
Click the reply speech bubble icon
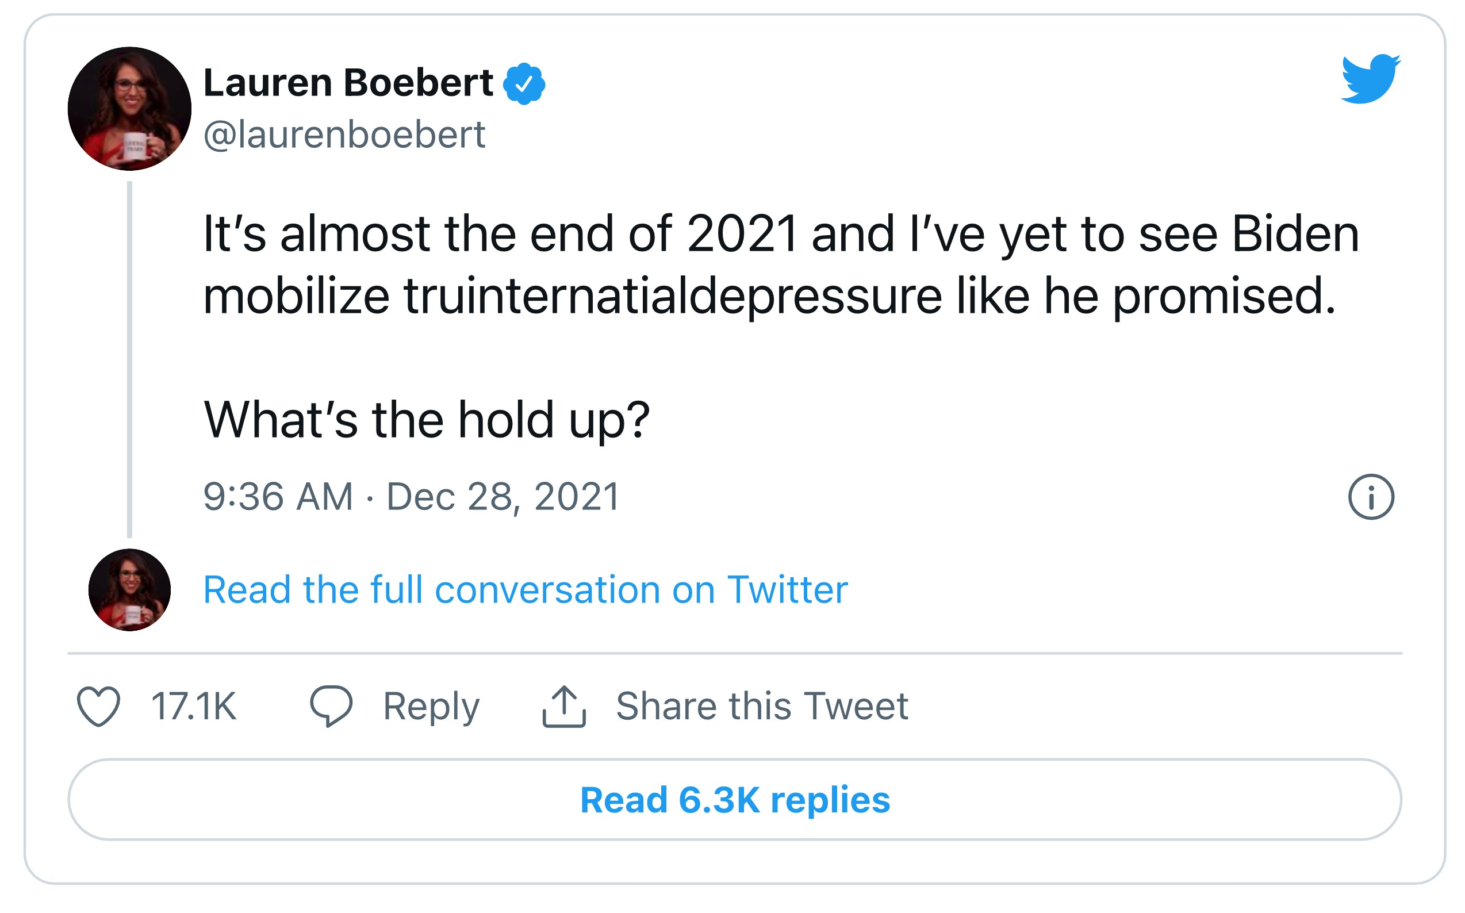click(331, 706)
